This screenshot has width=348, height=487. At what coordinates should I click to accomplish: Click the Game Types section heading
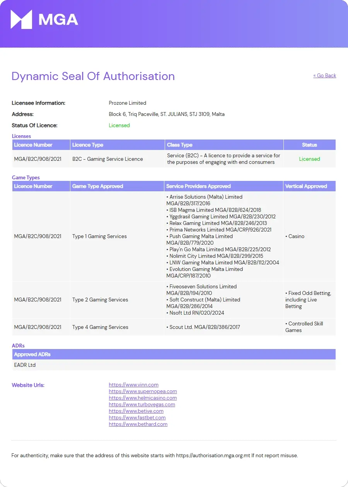(26, 177)
